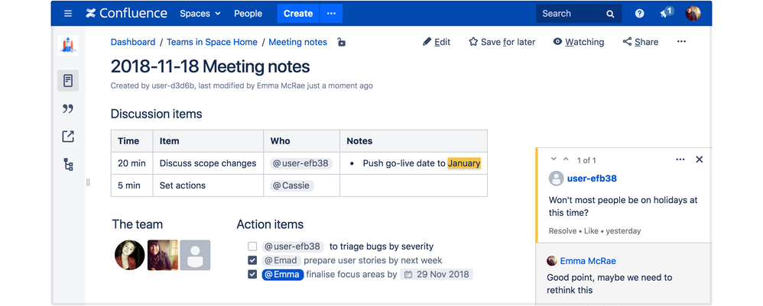The height and width of the screenshot is (306, 763).
Task: Go to previous comment with up chevron
Action: 566,159
